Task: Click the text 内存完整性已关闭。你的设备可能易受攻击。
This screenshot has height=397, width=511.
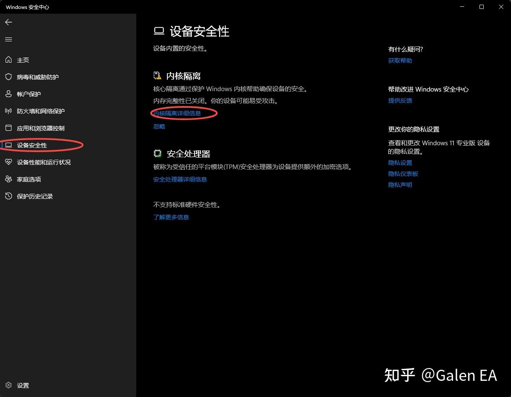Action: [x=215, y=101]
